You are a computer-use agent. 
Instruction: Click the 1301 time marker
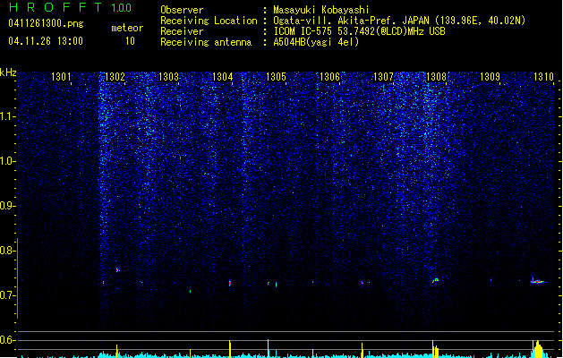[61, 77]
